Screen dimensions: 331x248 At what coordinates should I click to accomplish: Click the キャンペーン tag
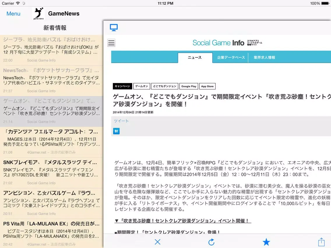tap(122, 86)
